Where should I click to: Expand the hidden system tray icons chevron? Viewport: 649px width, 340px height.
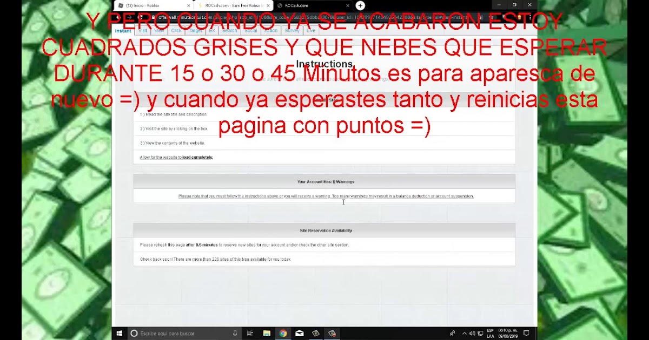click(464, 334)
